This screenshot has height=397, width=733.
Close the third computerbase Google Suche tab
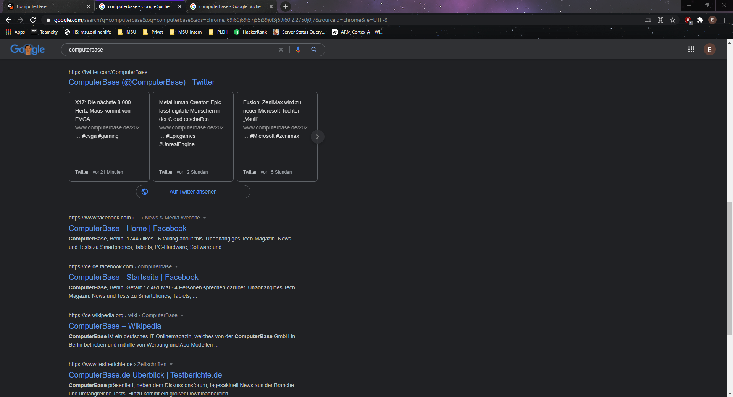point(271,6)
